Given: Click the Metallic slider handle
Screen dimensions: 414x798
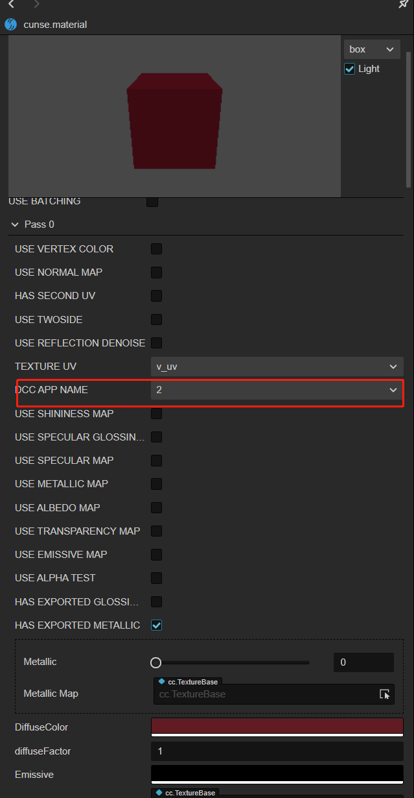Looking at the screenshot, I should coord(155,662).
